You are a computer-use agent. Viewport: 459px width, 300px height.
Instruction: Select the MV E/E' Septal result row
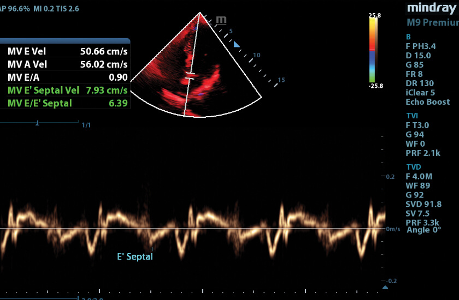tap(66, 103)
